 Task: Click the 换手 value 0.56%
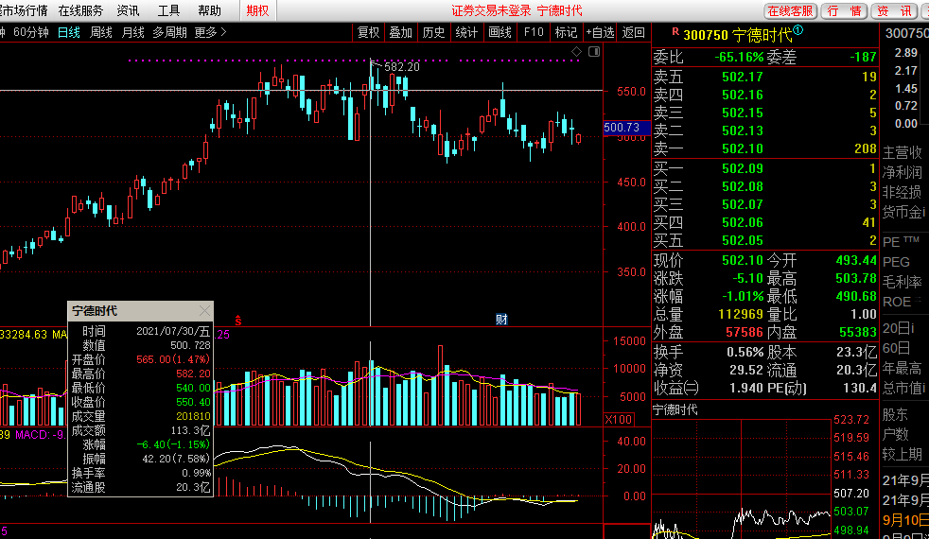point(745,353)
